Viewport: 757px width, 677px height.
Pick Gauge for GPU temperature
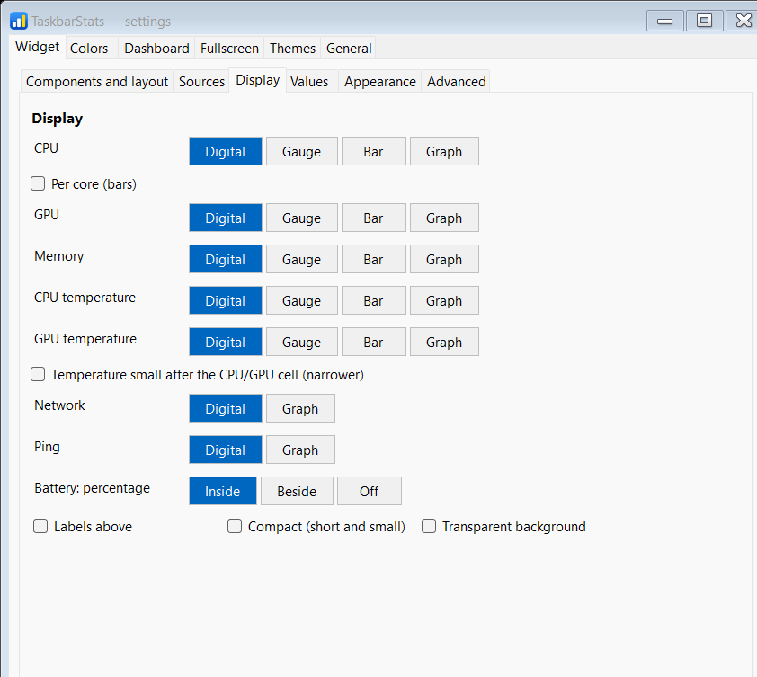(302, 342)
